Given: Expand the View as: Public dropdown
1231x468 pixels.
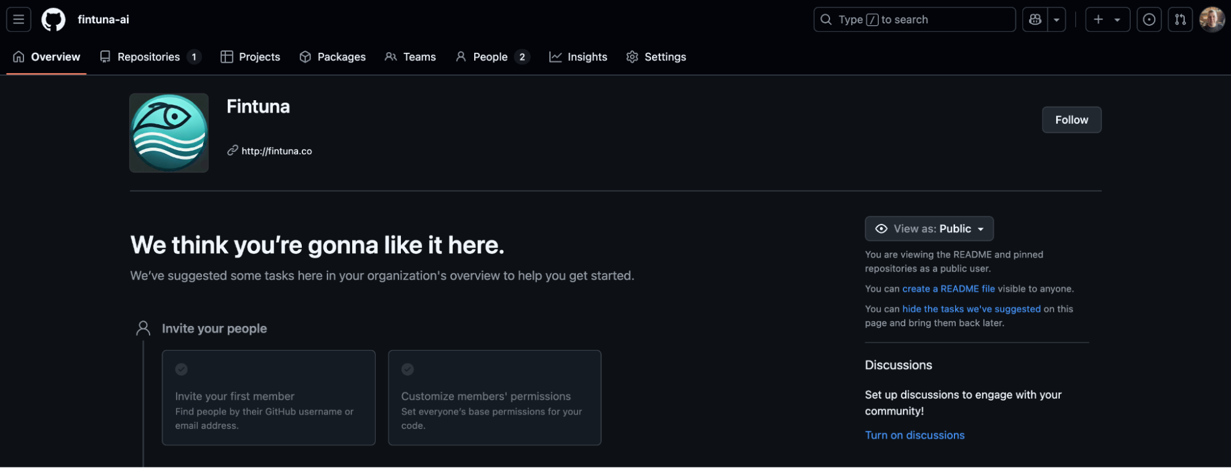Looking at the screenshot, I should coord(929,229).
